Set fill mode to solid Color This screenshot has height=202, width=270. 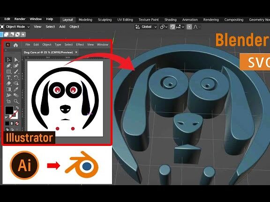point(7,123)
